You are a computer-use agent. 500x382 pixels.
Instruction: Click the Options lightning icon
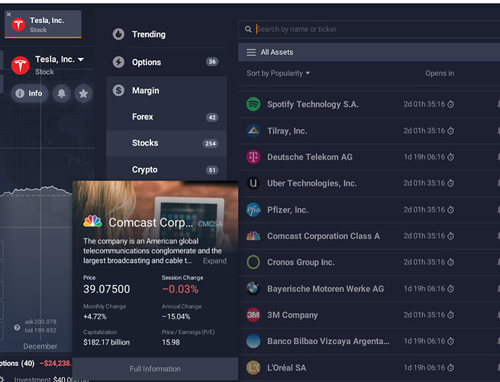[x=118, y=62]
